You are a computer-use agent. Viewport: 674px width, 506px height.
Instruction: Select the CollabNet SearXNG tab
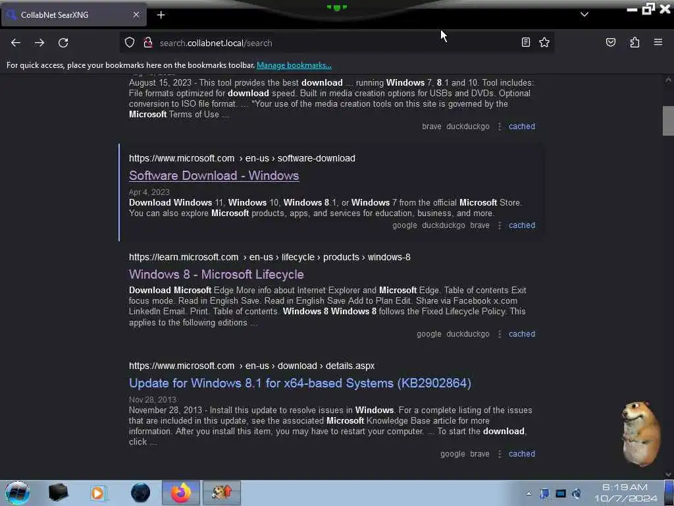point(74,15)
